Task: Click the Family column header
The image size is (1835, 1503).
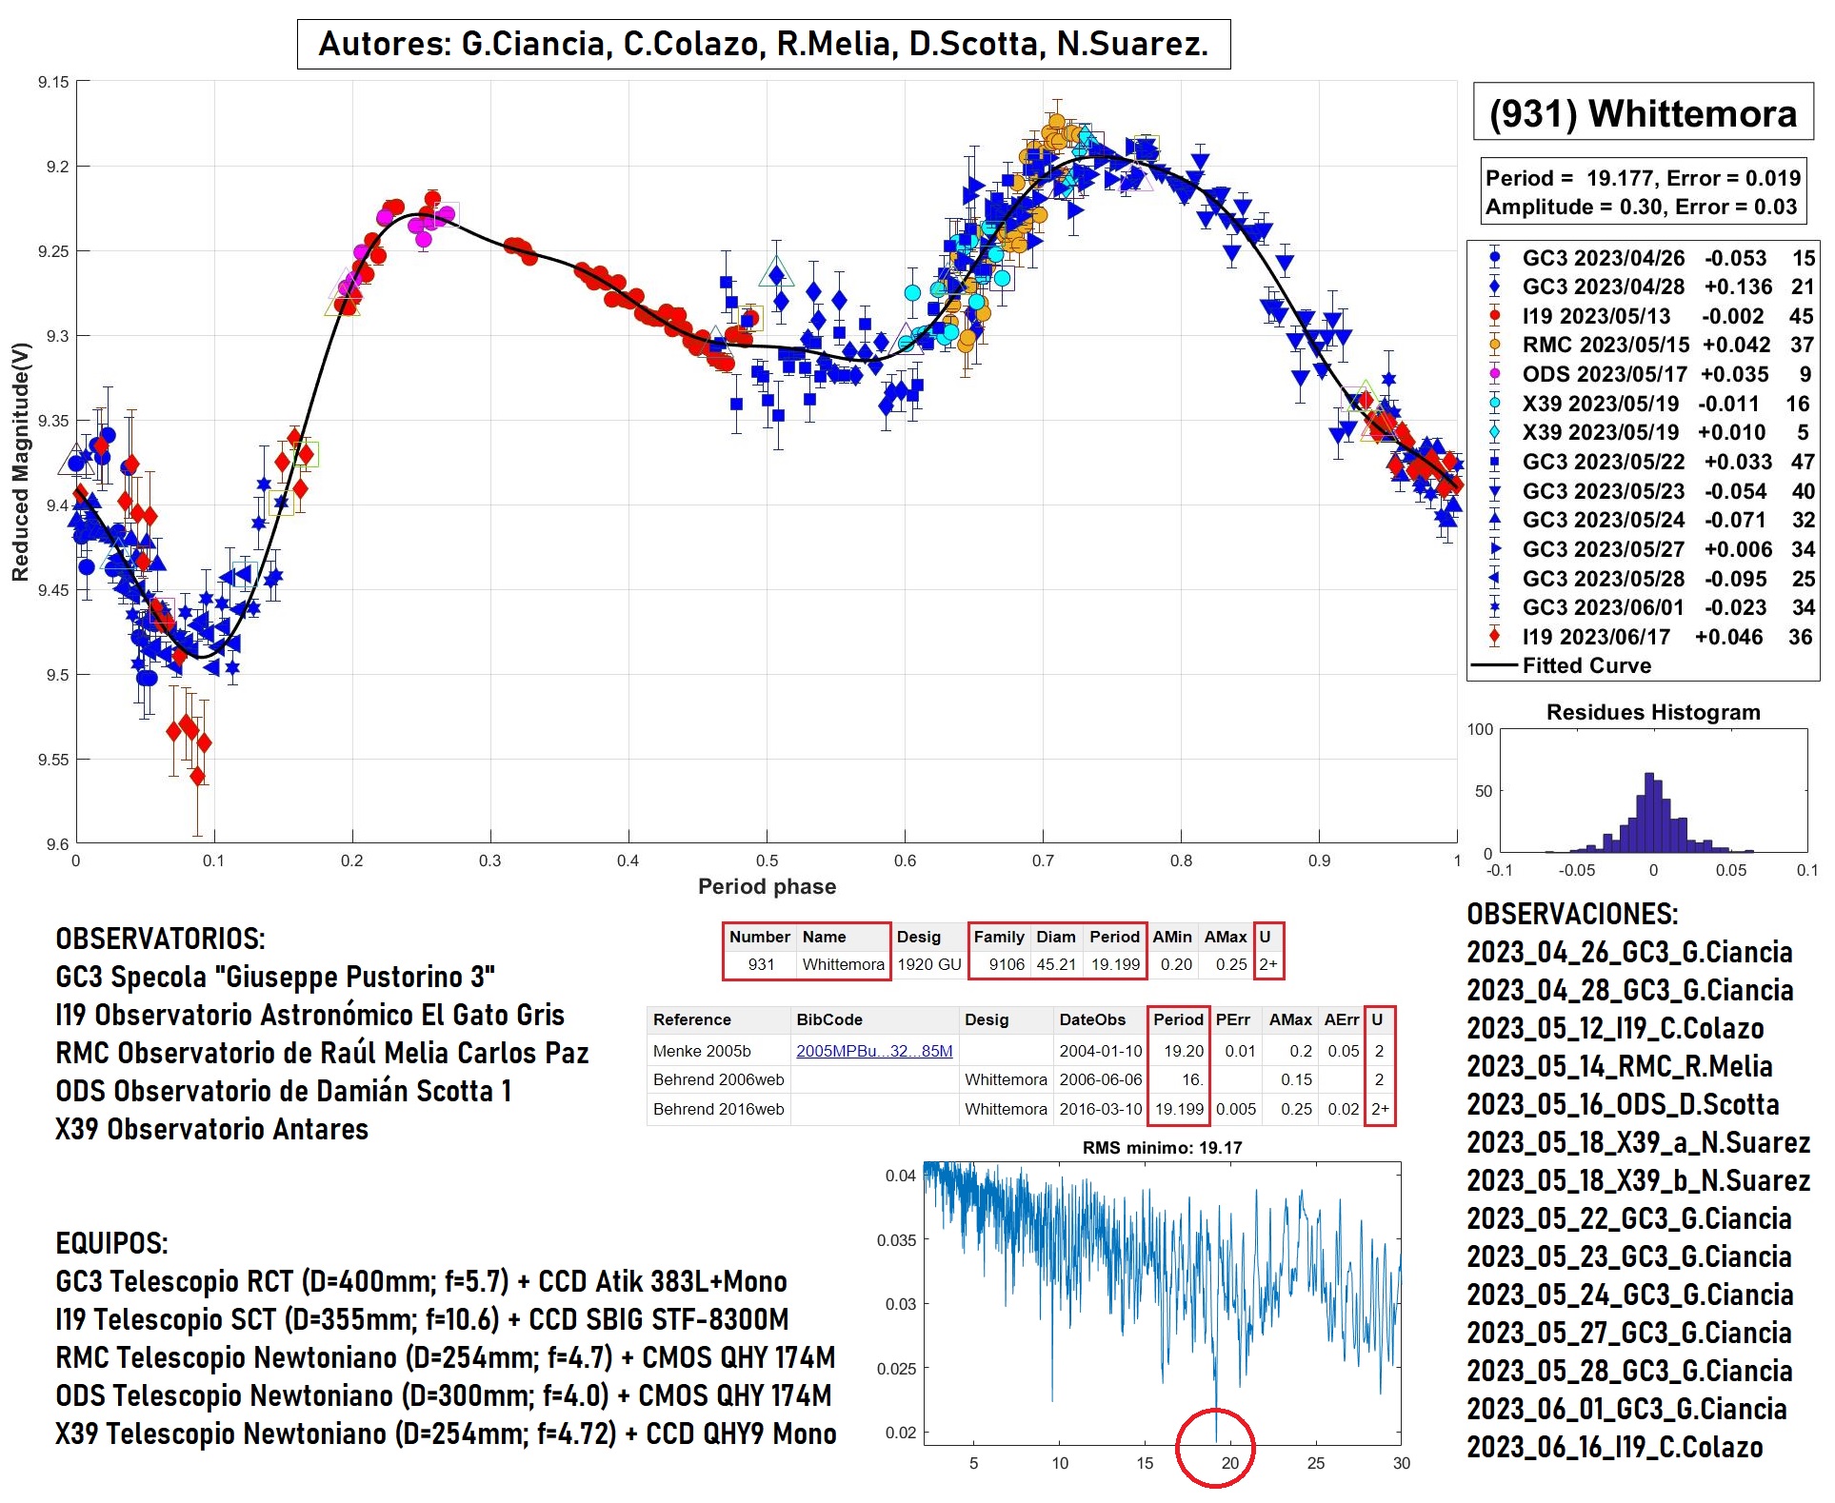Action: coord(998,937)
